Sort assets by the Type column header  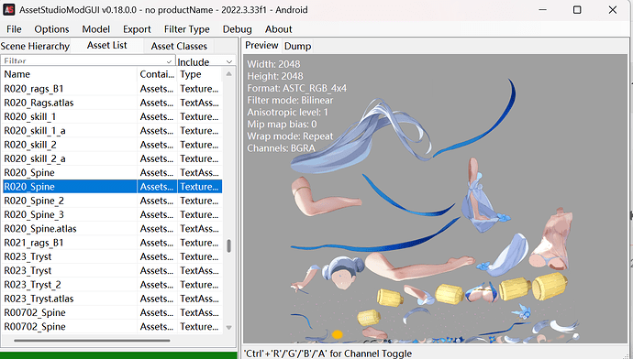(x=200, y=74)
